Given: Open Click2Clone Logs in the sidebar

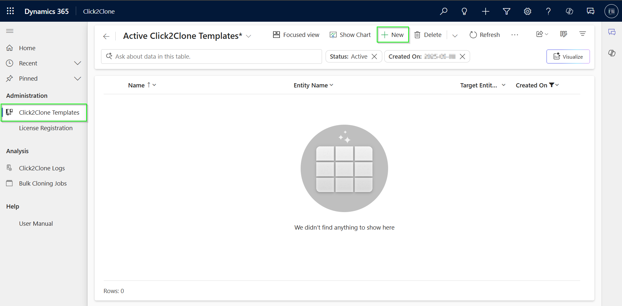Looking at the screenshot, I should 42,168.
